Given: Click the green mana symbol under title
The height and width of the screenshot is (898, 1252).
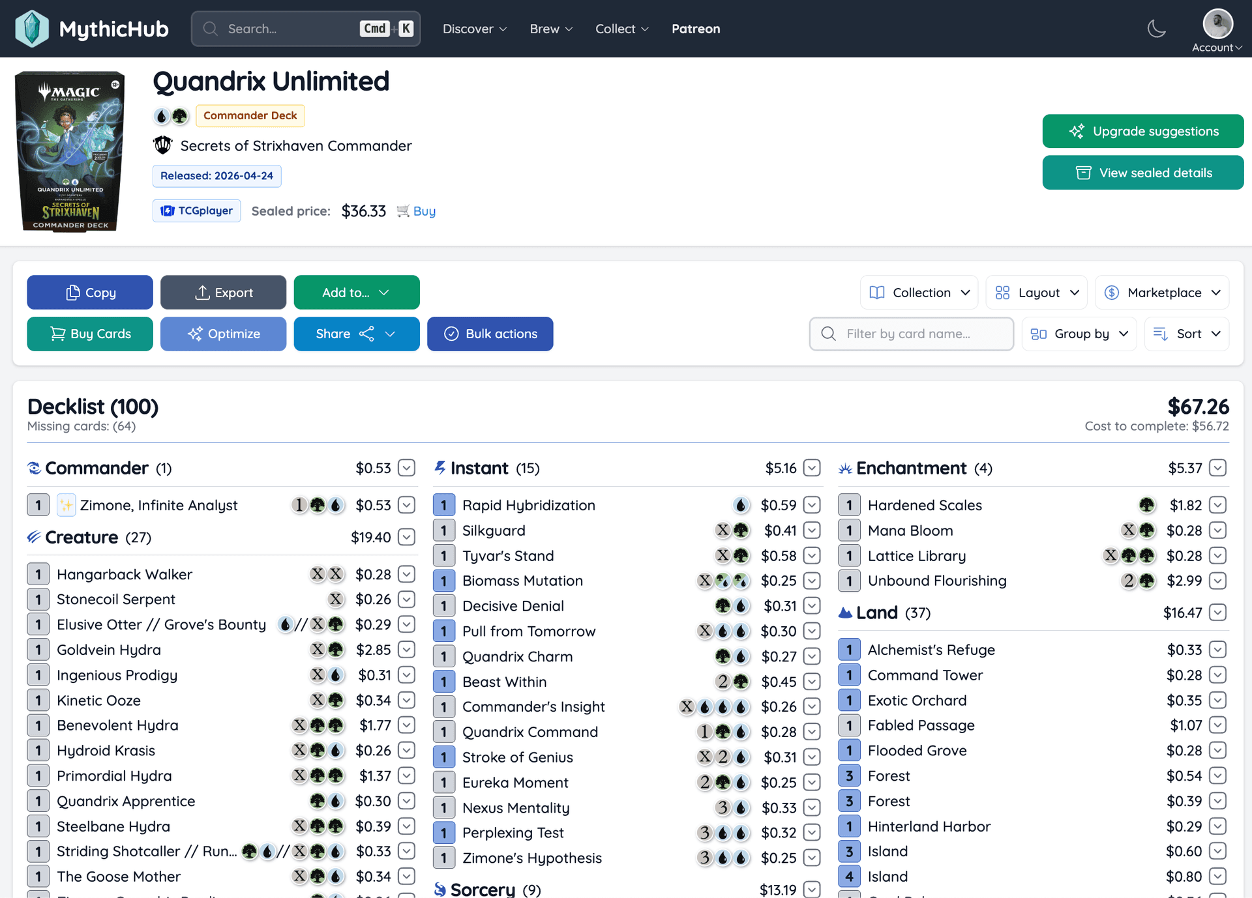Looking at the screenshot, I should point(179,116).
